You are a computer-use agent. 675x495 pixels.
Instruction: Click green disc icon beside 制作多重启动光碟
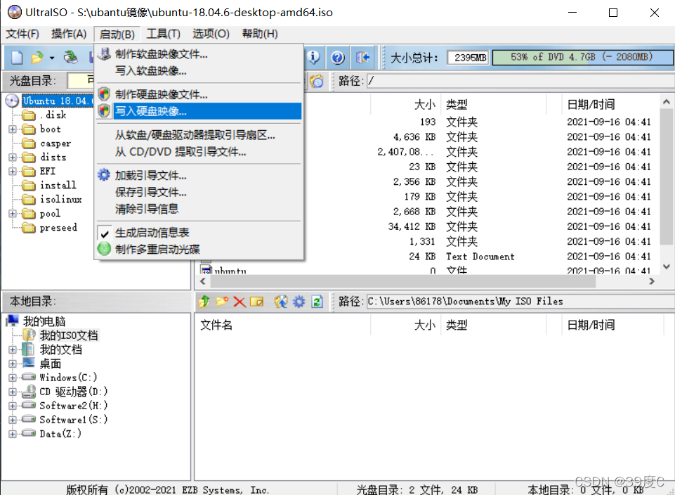(104, 249)
